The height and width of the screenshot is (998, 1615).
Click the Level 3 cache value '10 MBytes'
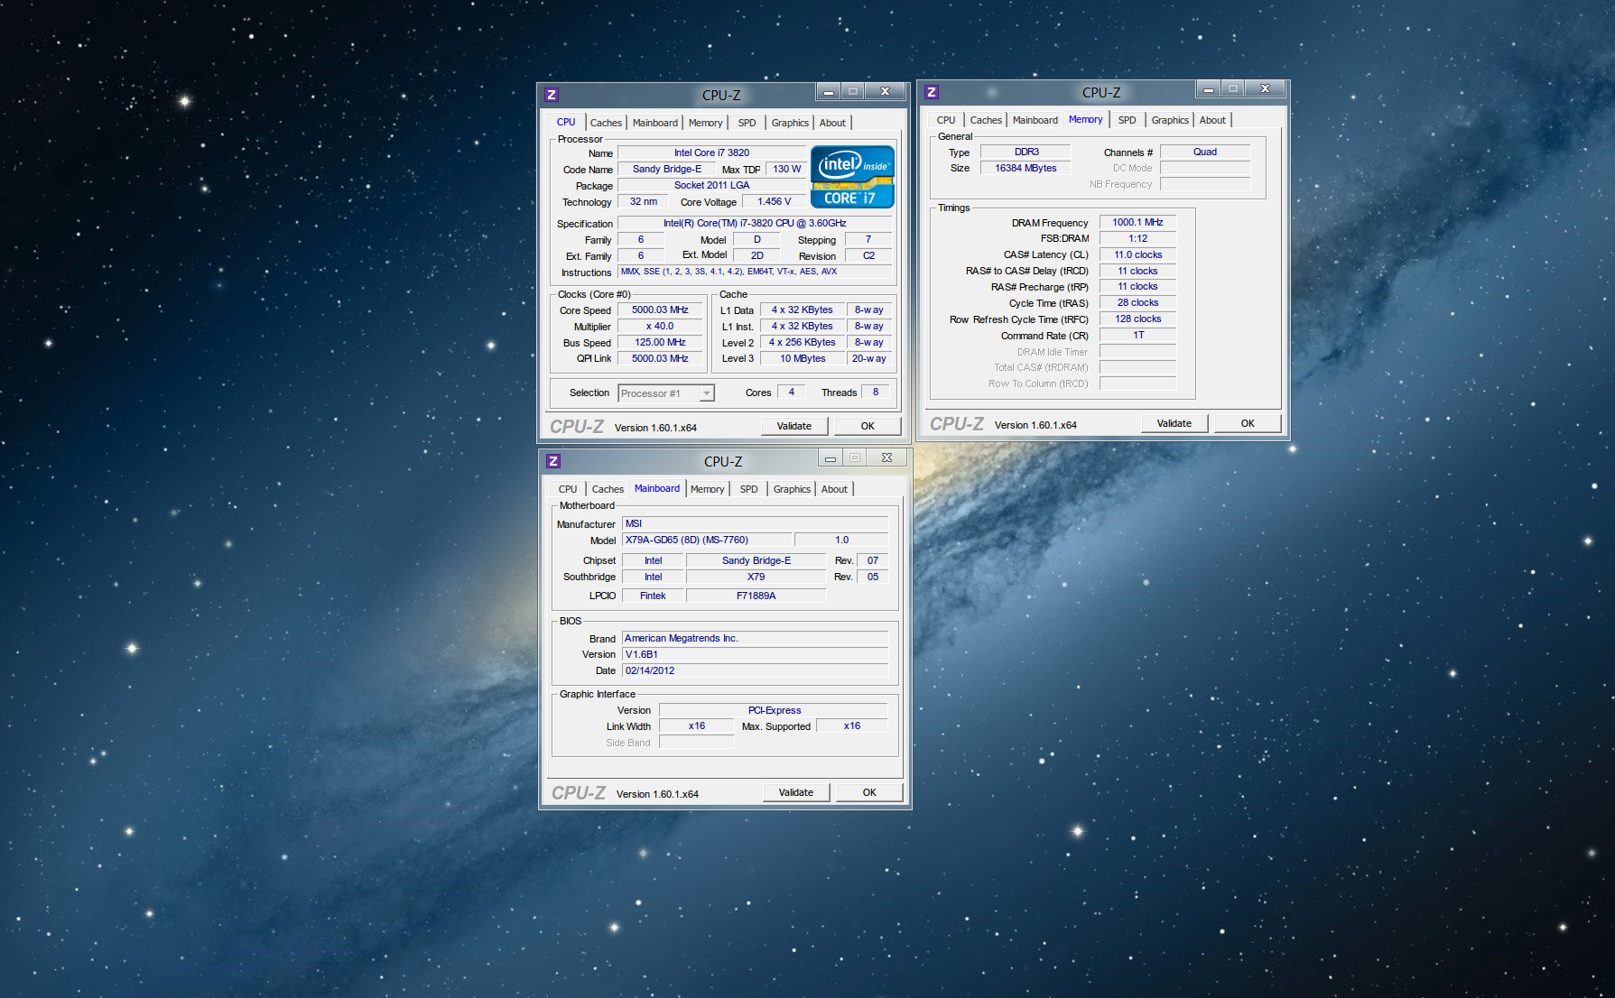pyautogui.click(x=803, y=358)
